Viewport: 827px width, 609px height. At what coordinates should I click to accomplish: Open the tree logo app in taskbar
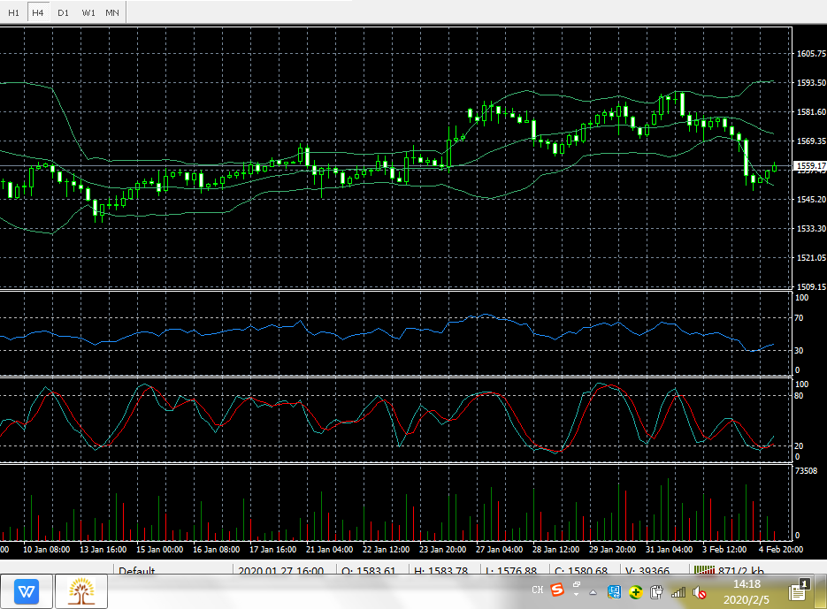click(x=81, y=590)
